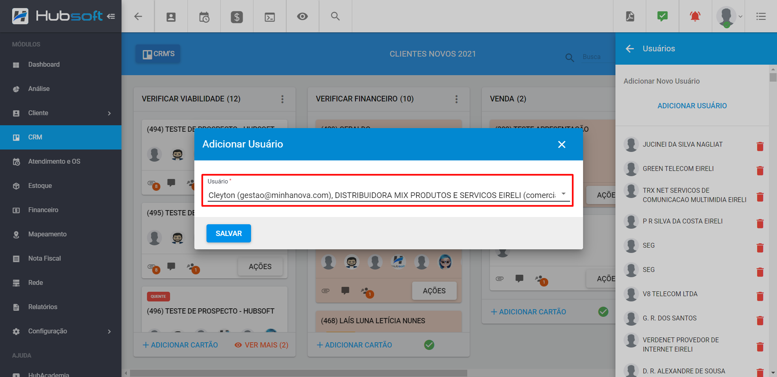Open Atendimento e OS module
777x377 pixels.
(x=61, y=162)
